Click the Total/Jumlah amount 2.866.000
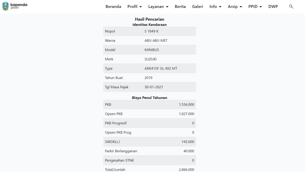This screenshot has width=305, height=172. point(187,170)
